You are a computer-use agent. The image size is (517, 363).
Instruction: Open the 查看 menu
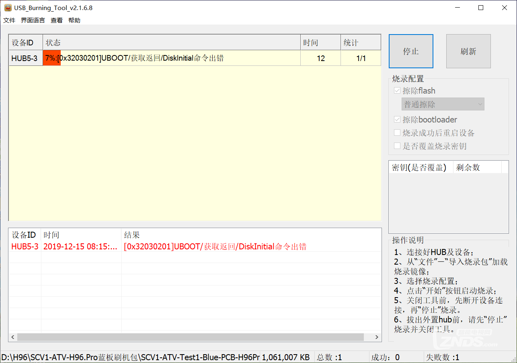(x=57, y=20)
